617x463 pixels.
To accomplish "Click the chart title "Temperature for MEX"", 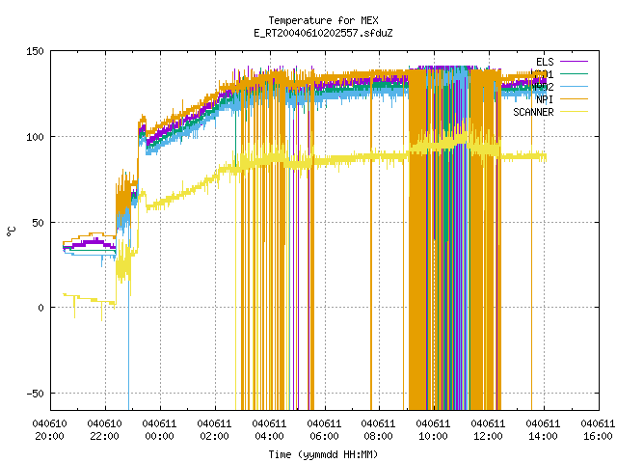I will click(x=323, y=20).
